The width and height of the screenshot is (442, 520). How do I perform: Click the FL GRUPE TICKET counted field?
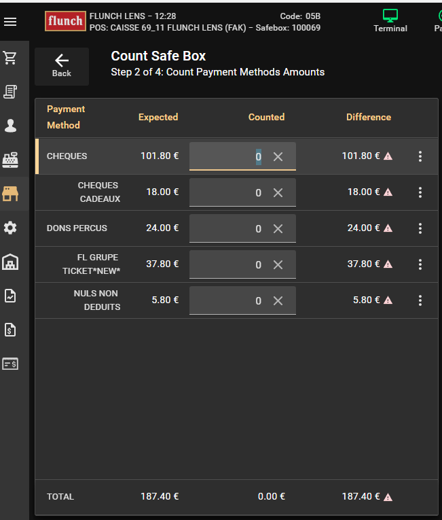pos(229,264)
